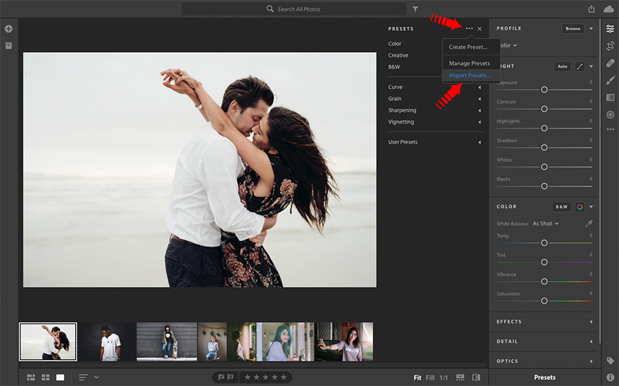The image size is (619, 386).
Task: Choose Import Presets from the menu
Action: point(470,76)
